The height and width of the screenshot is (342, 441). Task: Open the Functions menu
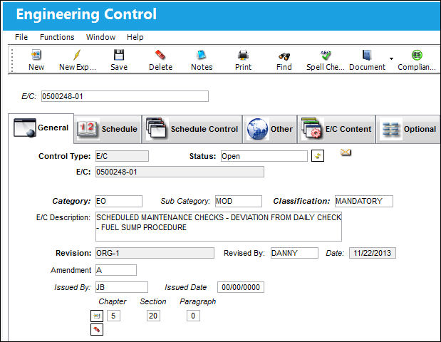click(x=57, y=37)
